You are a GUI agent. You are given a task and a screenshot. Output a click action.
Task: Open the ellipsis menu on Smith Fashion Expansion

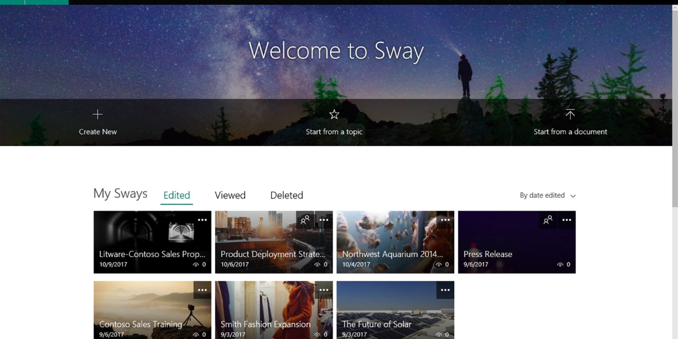pos(324,289)
